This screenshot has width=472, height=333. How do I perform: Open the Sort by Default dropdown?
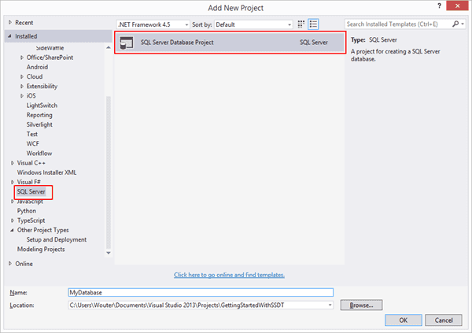pos(253,24)
